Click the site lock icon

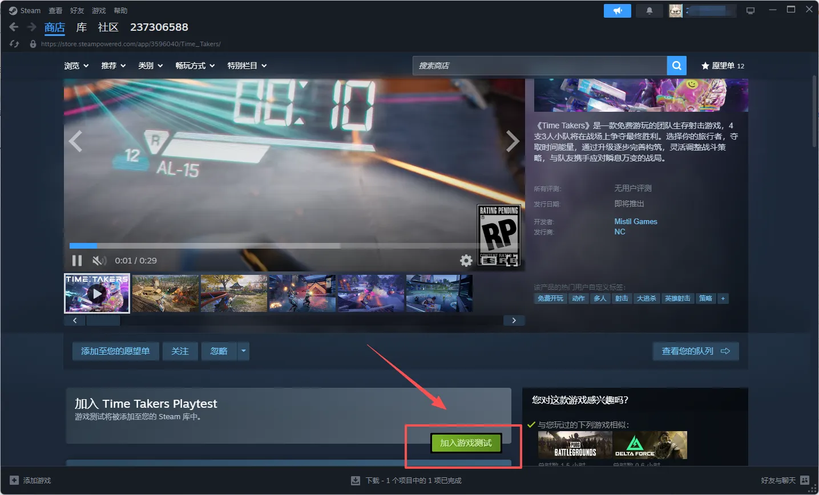click(x=33, y=44)
